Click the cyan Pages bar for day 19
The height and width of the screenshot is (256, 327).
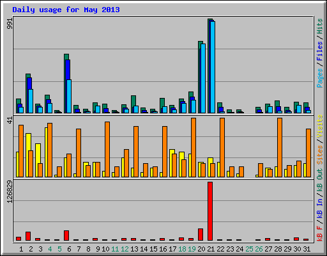pyautogui.click(x=194, y=106)
